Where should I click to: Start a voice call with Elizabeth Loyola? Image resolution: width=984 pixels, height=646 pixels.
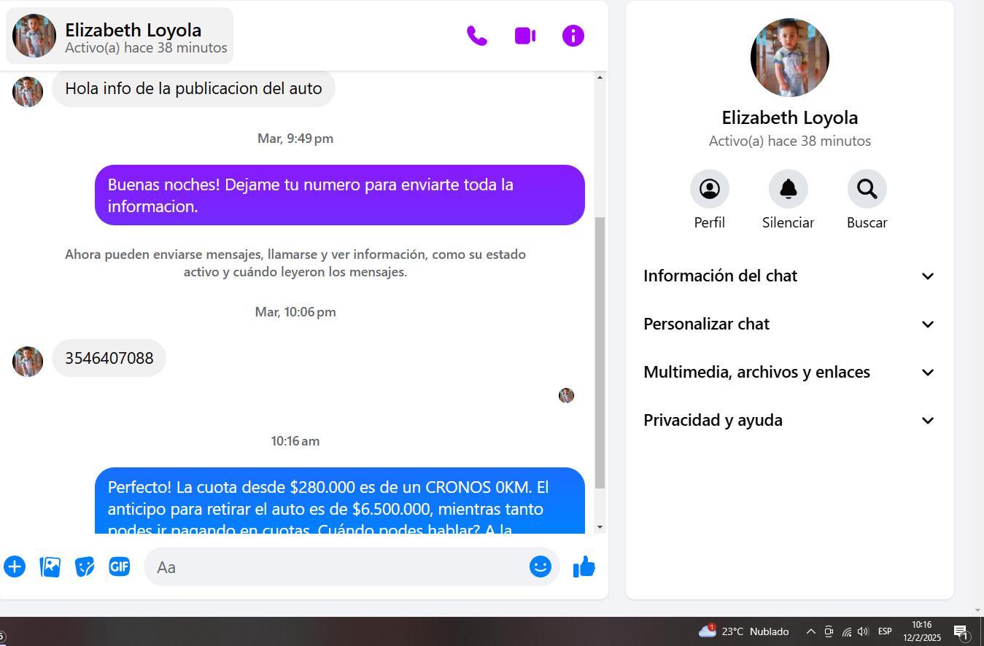pyautogui.click(x=477, y=36)
